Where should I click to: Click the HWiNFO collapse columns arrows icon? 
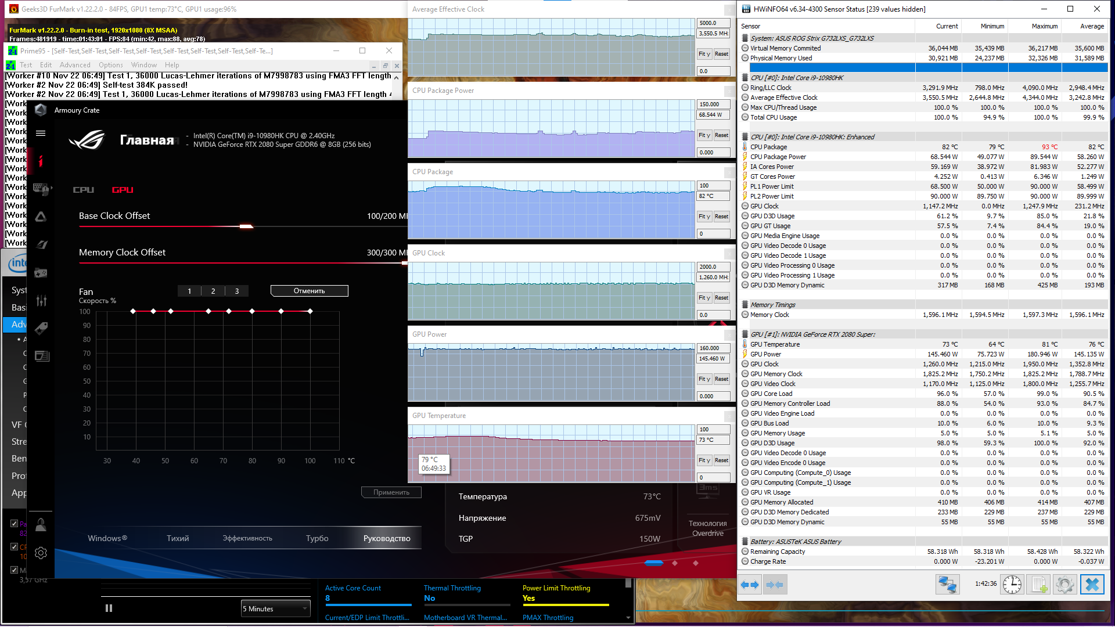775,585
